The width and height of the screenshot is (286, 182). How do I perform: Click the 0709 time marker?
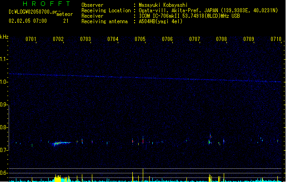[249, 39]
